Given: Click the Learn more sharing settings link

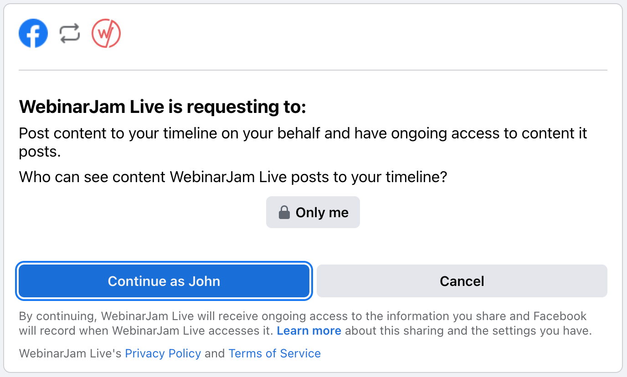Looking at the screenshot, I should coord(309,331).
